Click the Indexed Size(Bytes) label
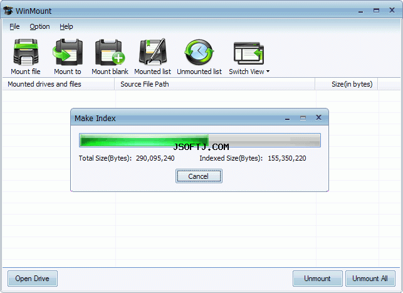Viewport: 403px width, 293px height. (231, 158)
